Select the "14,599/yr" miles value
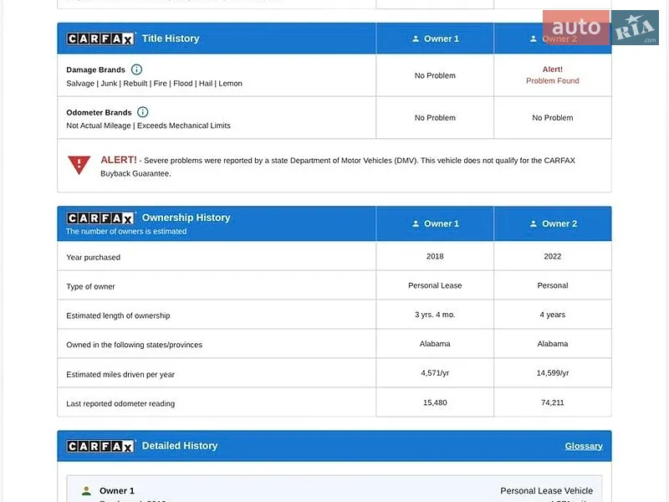 coord(553,373)
